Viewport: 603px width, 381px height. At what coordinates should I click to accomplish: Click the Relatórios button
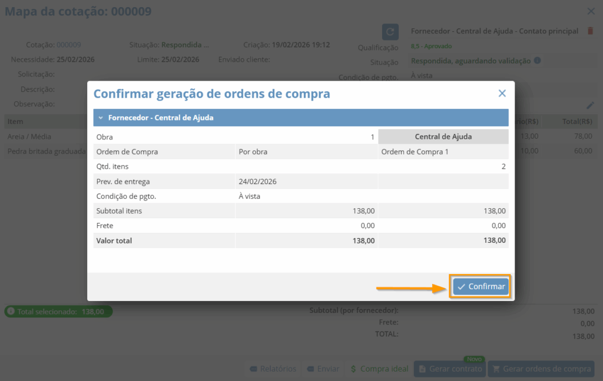click(272, 369)
